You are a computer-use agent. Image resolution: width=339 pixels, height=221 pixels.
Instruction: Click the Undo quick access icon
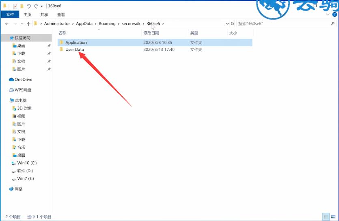[x=29, y=6]
